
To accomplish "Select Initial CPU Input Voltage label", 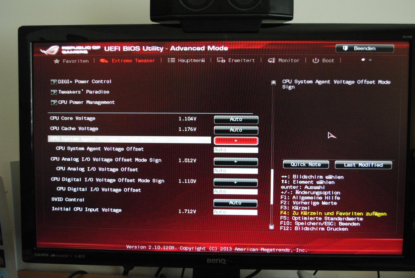I will [87, 209].
